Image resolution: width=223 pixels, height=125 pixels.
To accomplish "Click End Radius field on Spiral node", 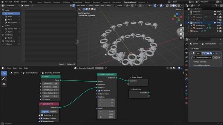I will coord(51,93).
